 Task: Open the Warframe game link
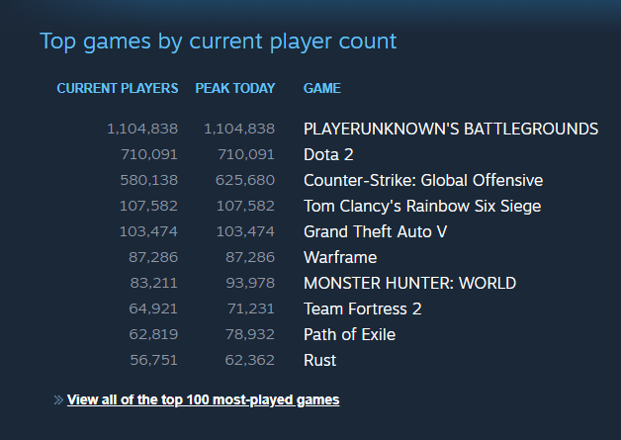click(340, 257)
